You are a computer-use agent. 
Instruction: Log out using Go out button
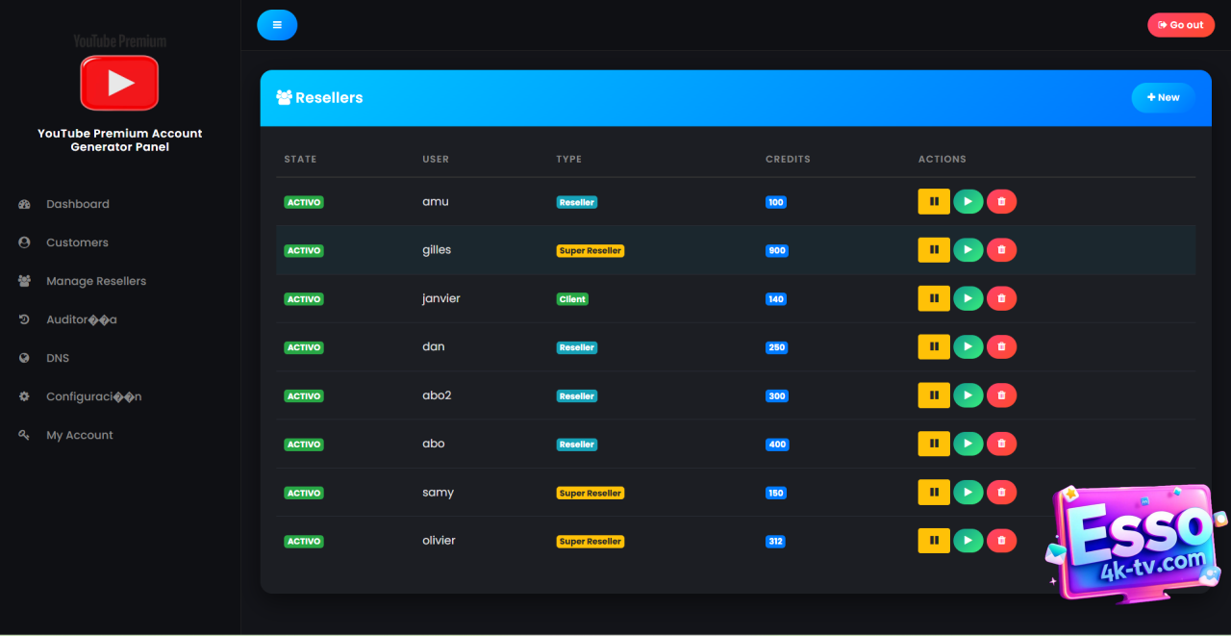pos(1180,25)
